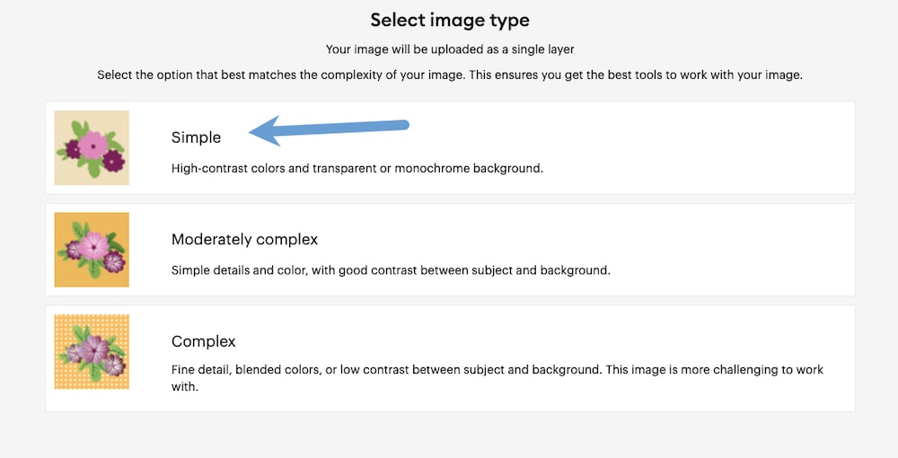
Task: Choose the Moderately complex image type
Action: pos(450,250)
